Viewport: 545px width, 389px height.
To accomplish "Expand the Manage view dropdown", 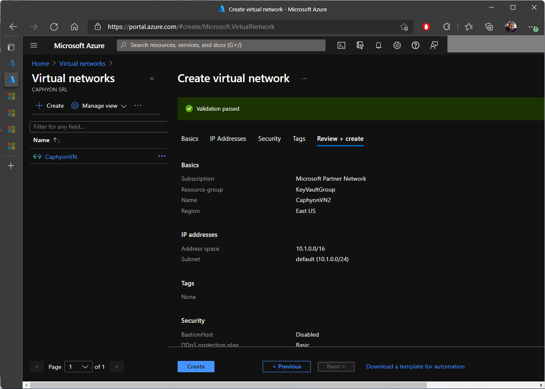I will tap(99, 106).
